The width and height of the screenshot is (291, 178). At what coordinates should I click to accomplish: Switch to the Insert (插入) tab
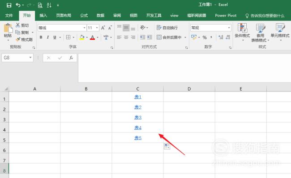[x=43, y=16]
